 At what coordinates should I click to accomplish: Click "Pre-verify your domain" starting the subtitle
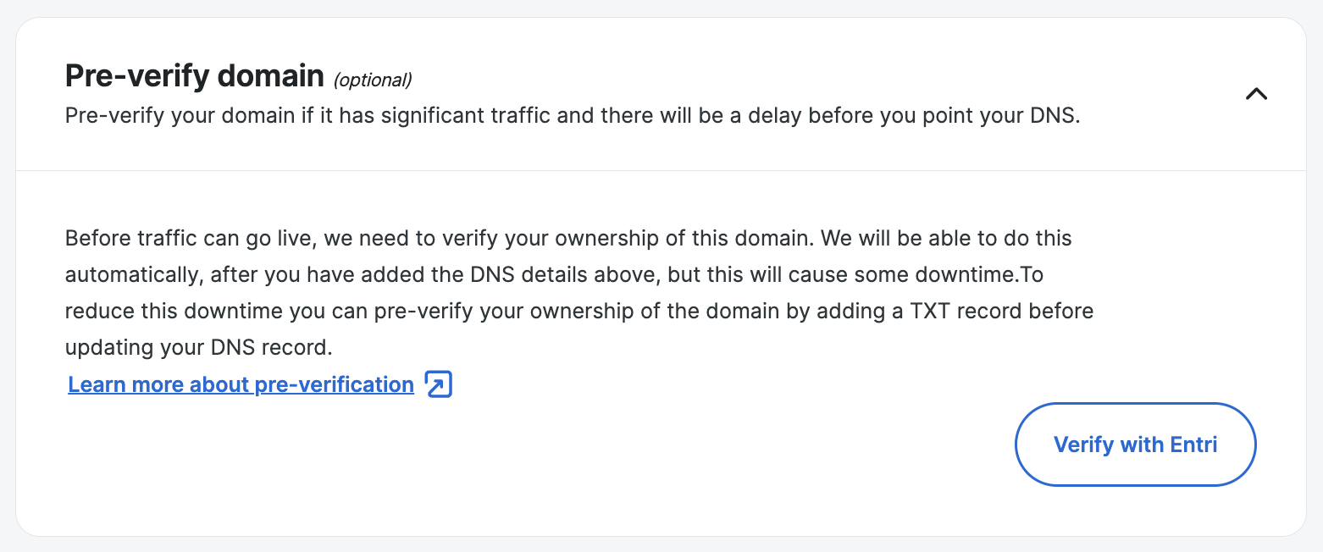coord(167,116)
